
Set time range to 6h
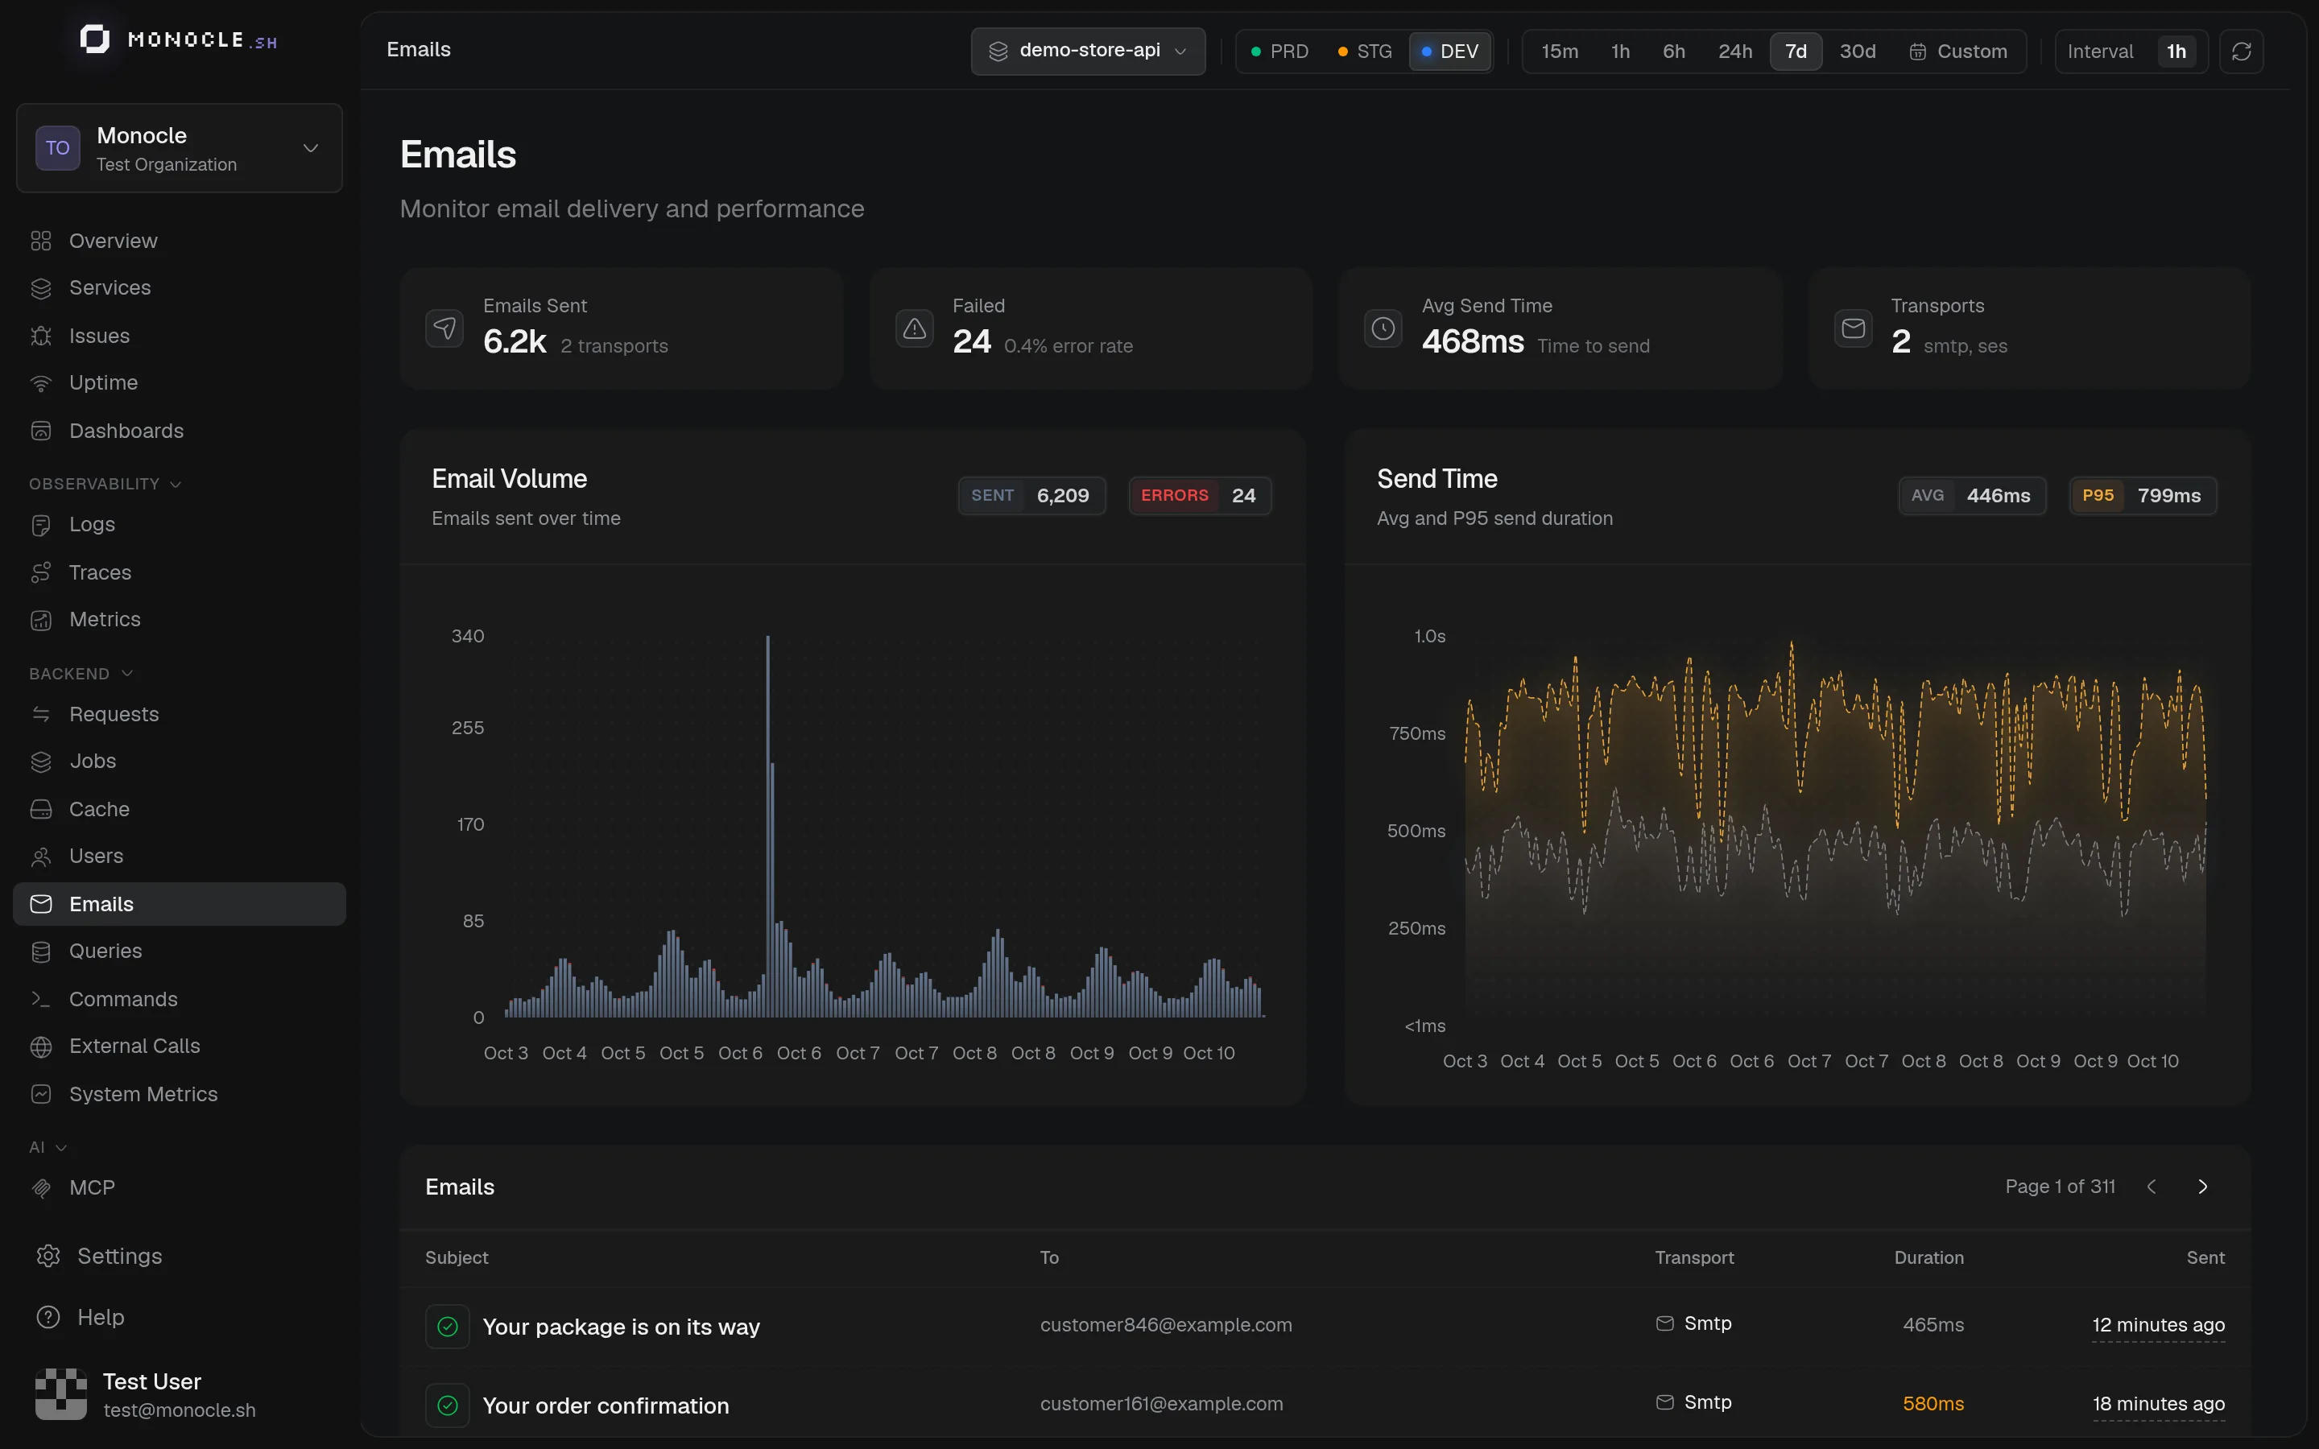(1673, 51)
